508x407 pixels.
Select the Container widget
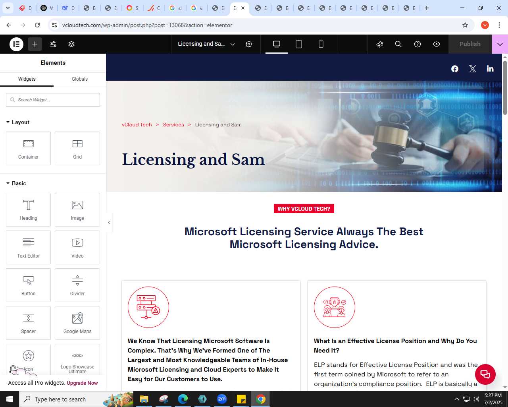28,148
